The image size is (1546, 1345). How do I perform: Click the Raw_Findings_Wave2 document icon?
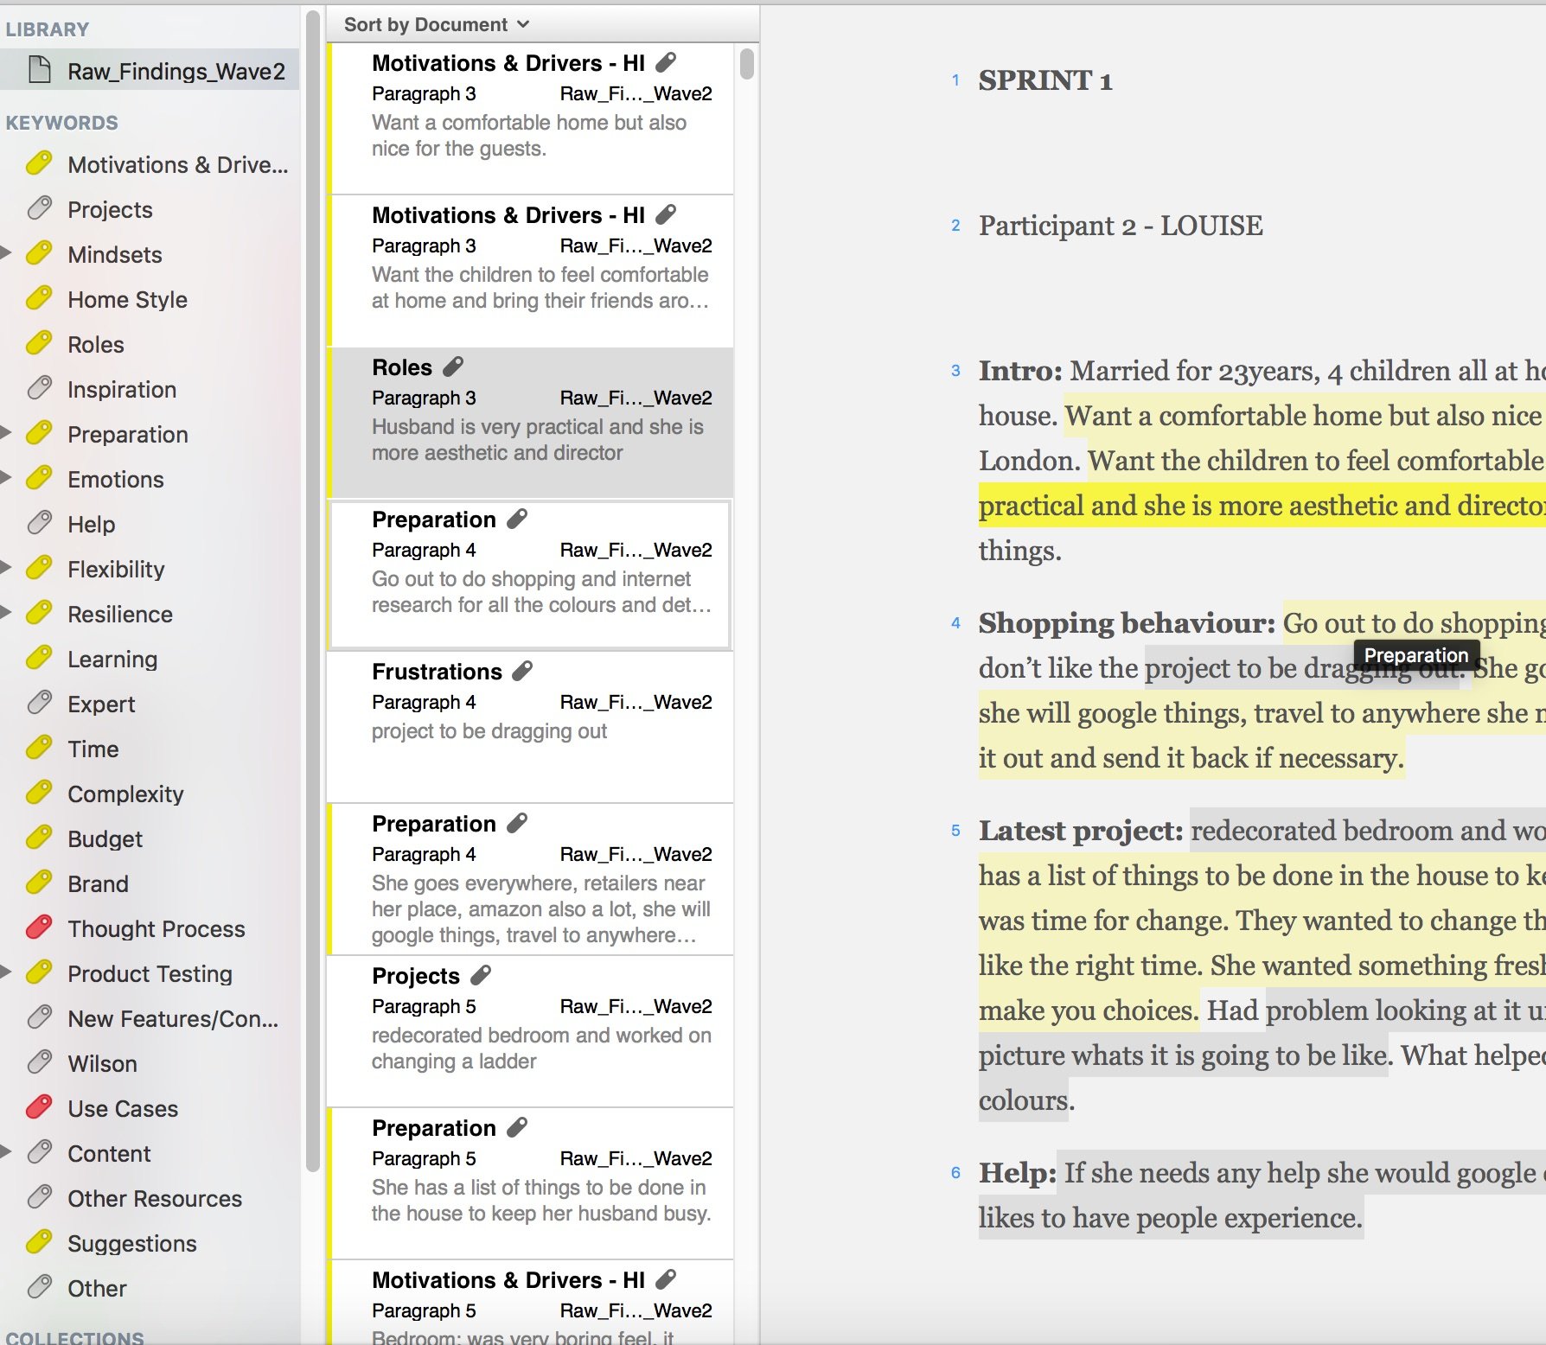[x=40, y=70]
